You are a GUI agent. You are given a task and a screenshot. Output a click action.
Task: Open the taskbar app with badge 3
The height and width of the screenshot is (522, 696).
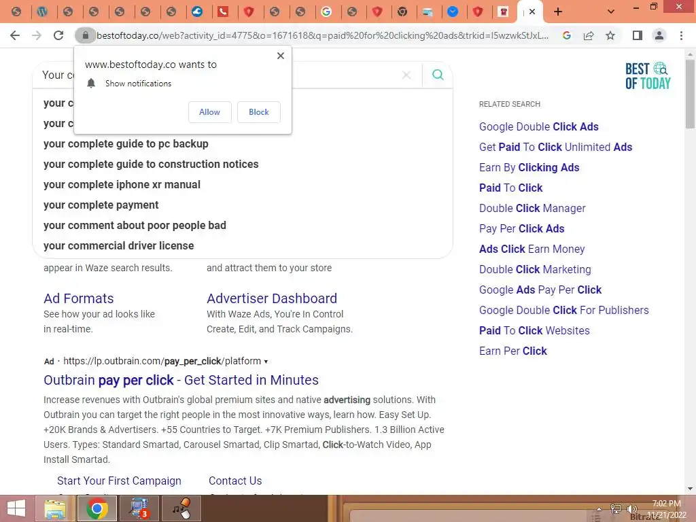(139, 508)
